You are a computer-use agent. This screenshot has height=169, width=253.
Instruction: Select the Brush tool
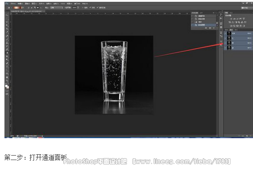(x=7, y=39)
